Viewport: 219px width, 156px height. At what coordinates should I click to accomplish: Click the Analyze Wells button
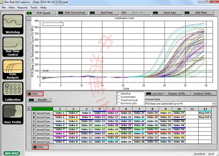coord(203,94)
